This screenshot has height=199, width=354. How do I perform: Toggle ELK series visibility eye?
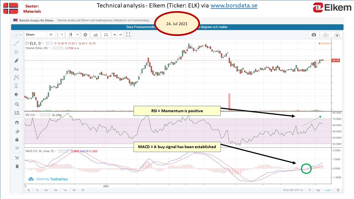[x=47, y=43]
